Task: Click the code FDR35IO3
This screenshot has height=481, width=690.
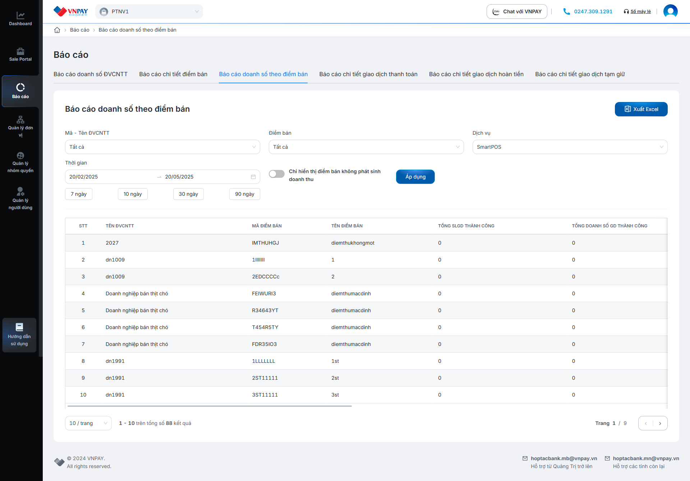Action: coord(264,344)
